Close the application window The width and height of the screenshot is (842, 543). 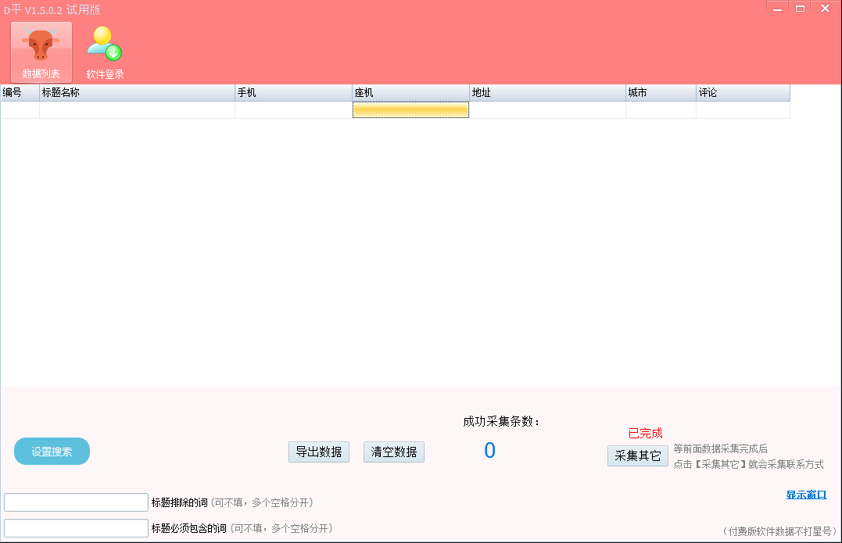(826, 9)
